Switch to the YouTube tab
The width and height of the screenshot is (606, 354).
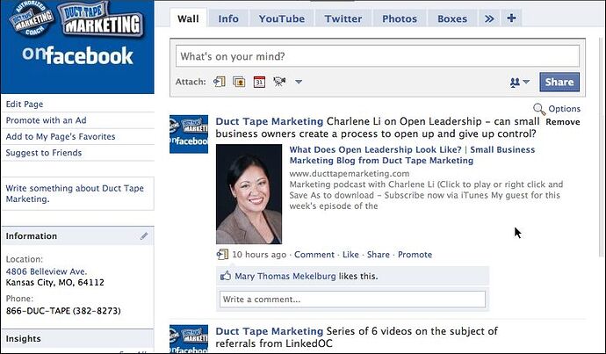pyautogui.click(x=282, y=18)
